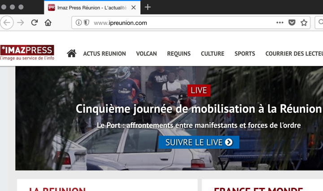This screenshot has width=323, height=191.
Task: Select the Imaz Press Réunion tab
Action: (92, 8)
